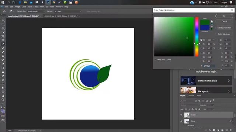236x132 pixels.
Task: Delete layer with the trash icon
Action: tap(230, 130)
